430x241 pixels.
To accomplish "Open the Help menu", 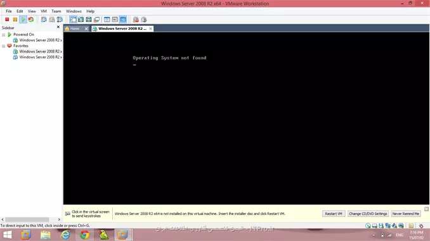I will click(x=91, y=11).
